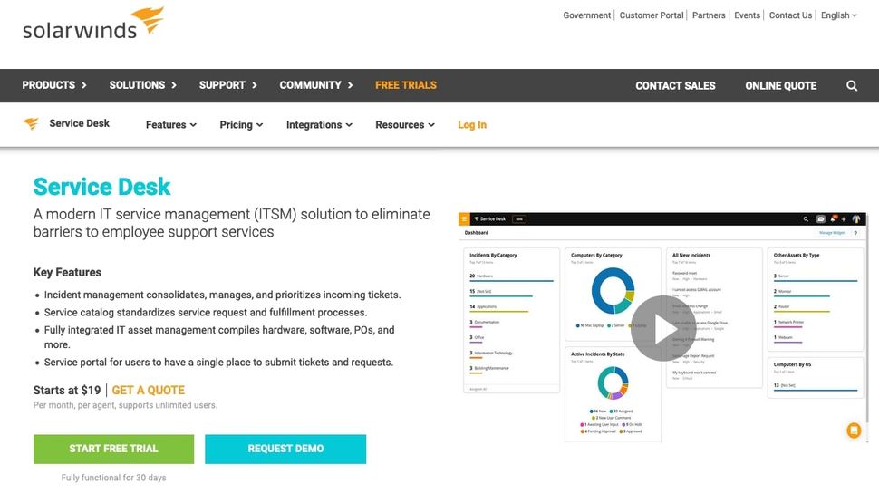
Task: Open the Customer Portal link
Action: click(652, 15)
